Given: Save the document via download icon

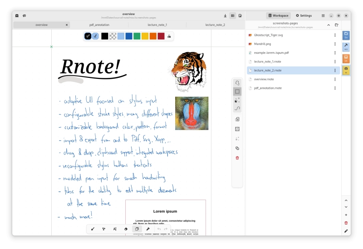Looking at the screenshot, I should (225, 15).
